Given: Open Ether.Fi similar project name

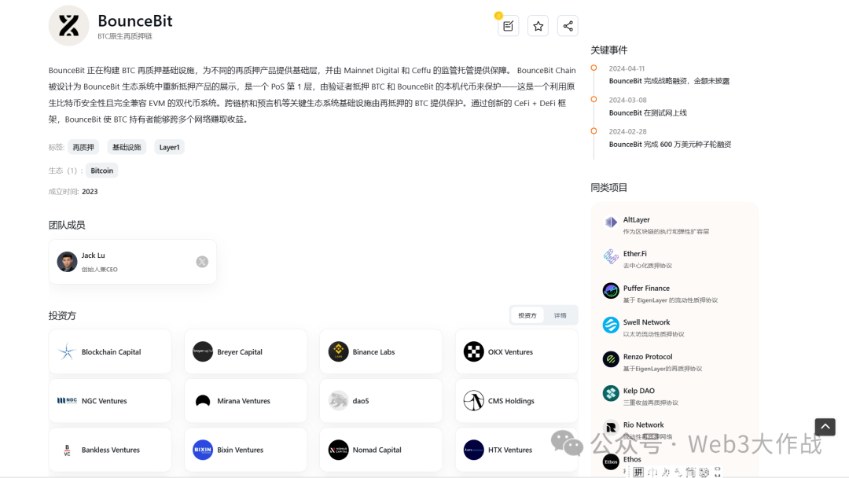Looking at the screenshot, I should 634,254.
